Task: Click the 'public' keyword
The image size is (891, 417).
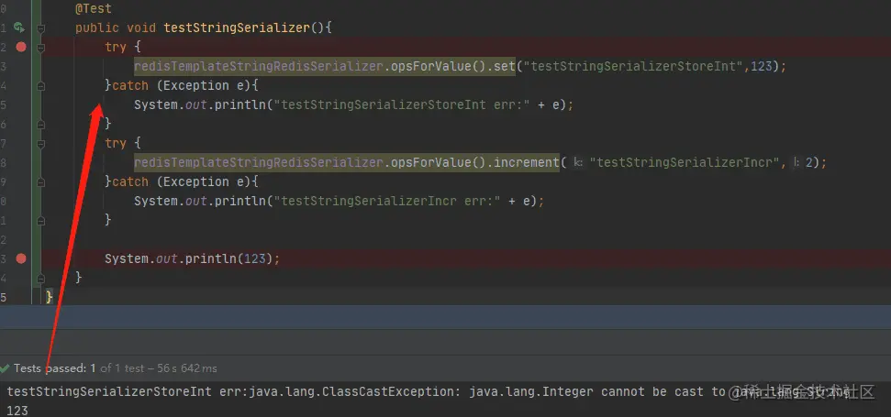Action: pos(97,27)
